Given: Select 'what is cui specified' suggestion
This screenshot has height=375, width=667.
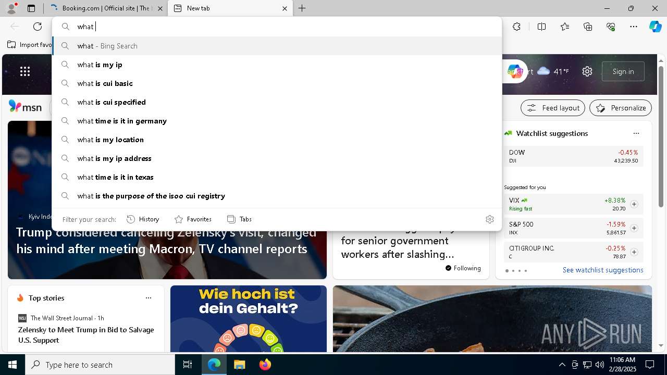Looking at the screenshot, I should (x=277, y=102).
